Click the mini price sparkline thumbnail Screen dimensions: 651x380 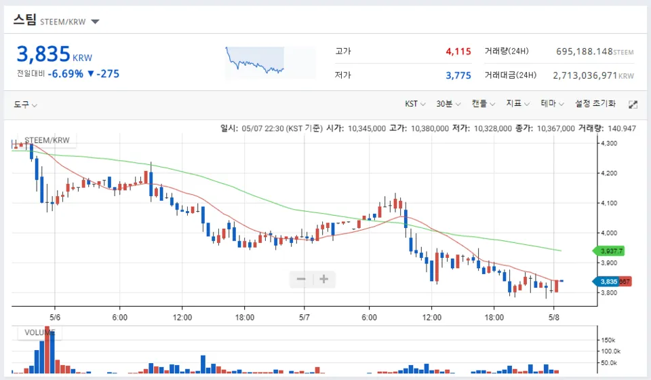point(271,62)
